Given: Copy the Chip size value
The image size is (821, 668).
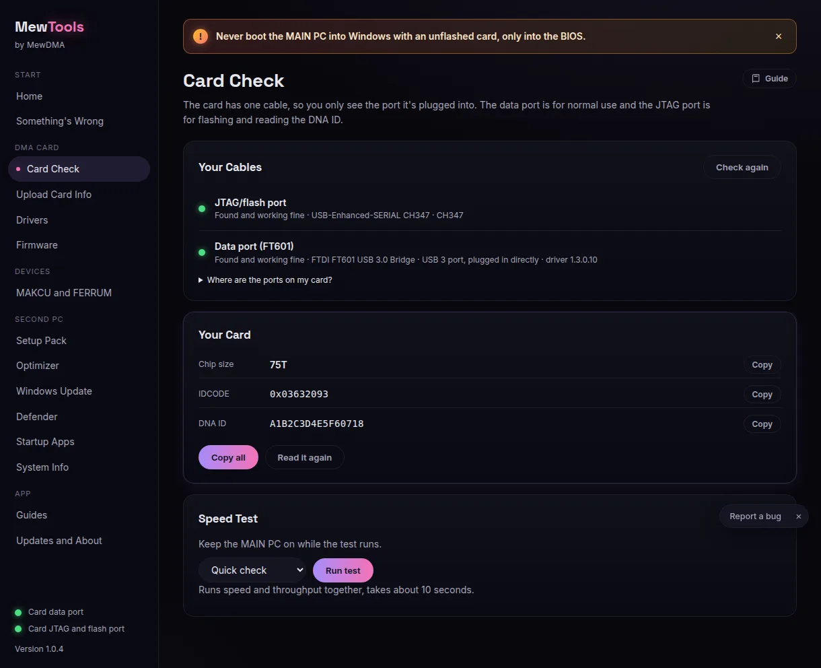Looking at the screenshot, I should (762, 365).
